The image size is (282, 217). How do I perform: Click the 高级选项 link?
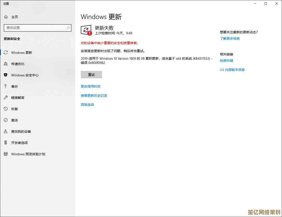coord(87,105)
